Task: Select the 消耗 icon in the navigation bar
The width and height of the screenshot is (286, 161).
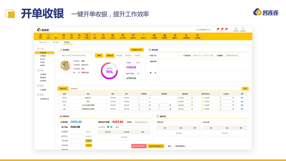Action: [94, 36]
